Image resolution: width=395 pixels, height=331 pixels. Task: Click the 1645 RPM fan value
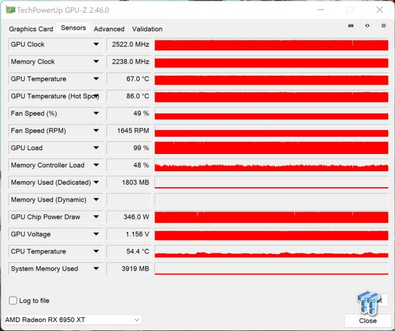coord(129,130)
